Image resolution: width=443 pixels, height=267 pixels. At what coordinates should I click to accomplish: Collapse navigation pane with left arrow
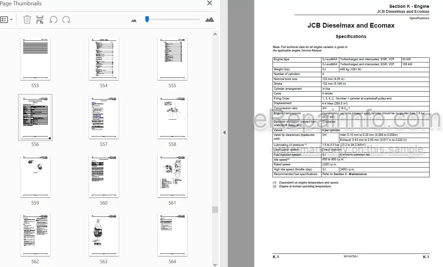click(224, 132)
